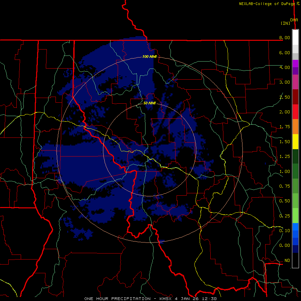Click the 0.00 scale value
The image size is (301, 301).
285,245
